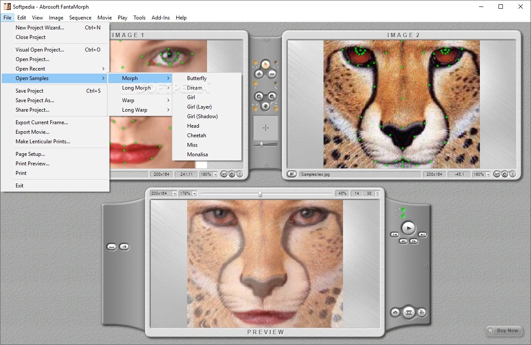
Task: Open the Image 1 zoom 180% dropdown
Action: [215, 174]
